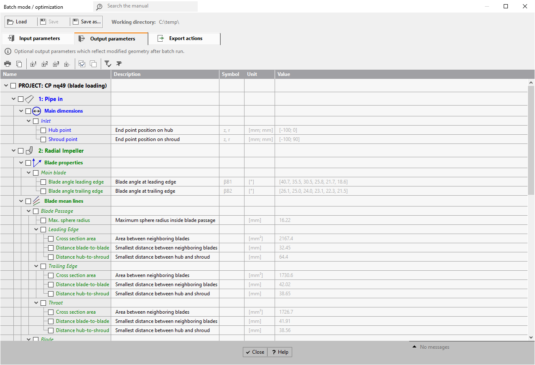Tick the PROJECT: CP nq49 checkbox
The height and width of the screenshot is (365, 535).
(x=13, y=86)
